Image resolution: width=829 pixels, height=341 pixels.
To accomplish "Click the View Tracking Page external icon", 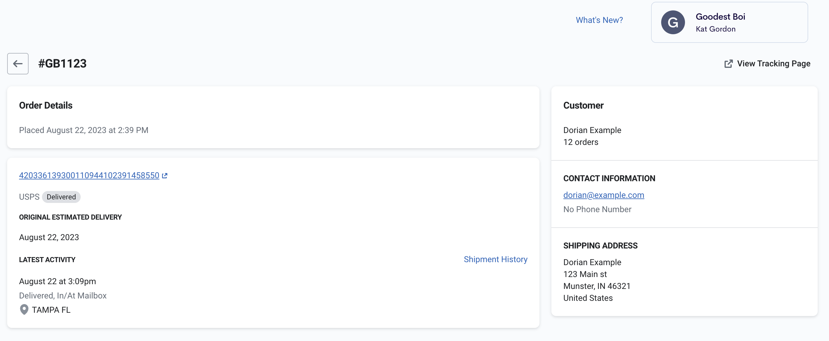I will pyautogui.click(x=728, y=64).
